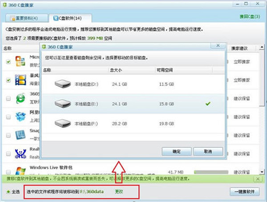This screenshot has width=267, height=202.
Task: Click the Windows Live 软件包 icon
Action: coord(20,171)
